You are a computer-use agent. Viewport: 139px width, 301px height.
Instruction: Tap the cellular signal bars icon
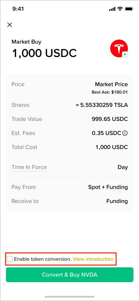pos(112,9)
